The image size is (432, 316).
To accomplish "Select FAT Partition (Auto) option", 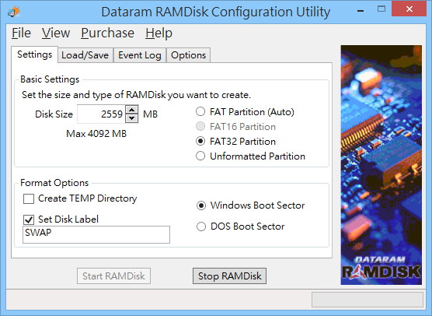I will pos(245,112).
